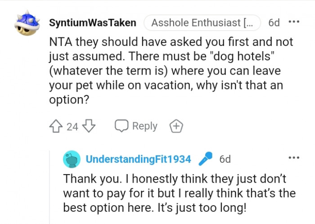Upvote the SyntiumWasTaken comment

click(x=57, y=126)
